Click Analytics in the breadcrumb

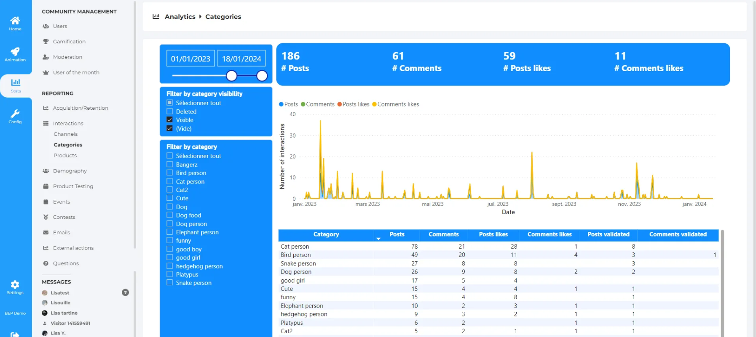point(180,17)
